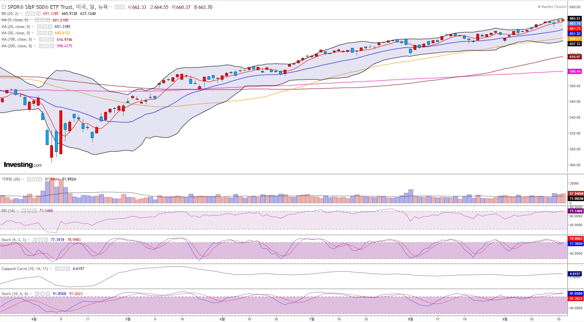
Task: Remove the MA (5, close, 0) indicator
Action: (48, 20)
